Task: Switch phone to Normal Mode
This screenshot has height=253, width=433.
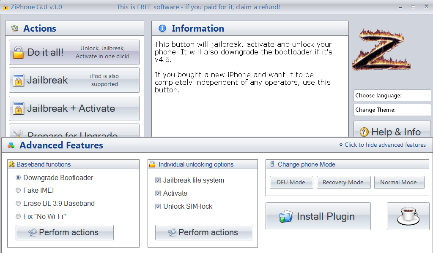Action: (399, 182)
